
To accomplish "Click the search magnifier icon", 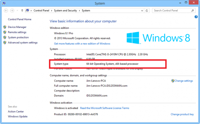I will [193, 11].
